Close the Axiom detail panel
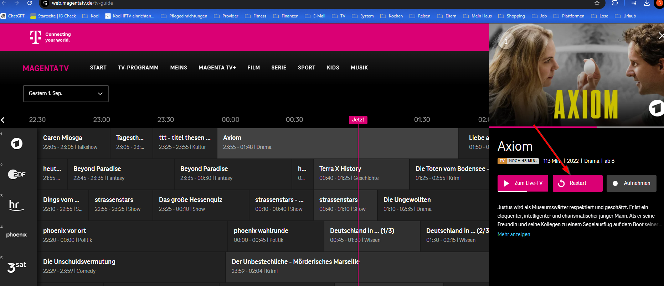 pyautogui.click(x=661, y=36)
